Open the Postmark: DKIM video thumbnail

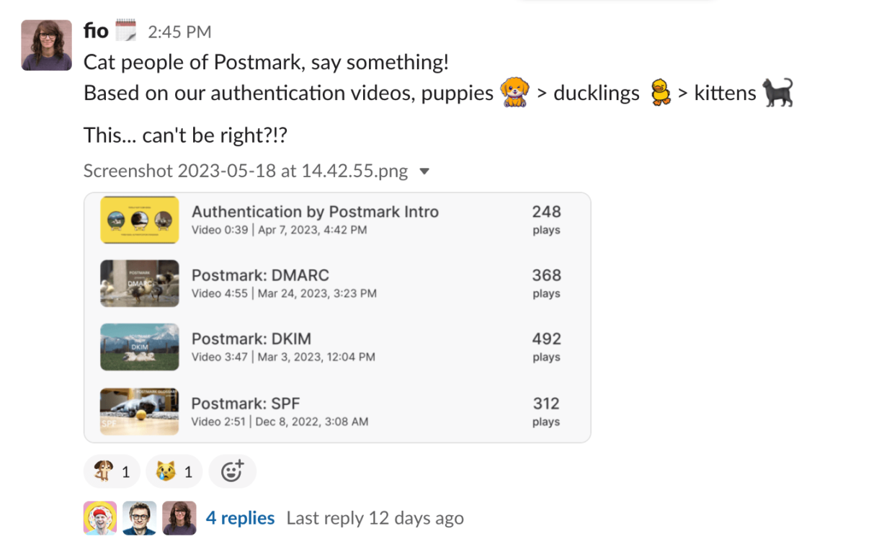(139, 347)
